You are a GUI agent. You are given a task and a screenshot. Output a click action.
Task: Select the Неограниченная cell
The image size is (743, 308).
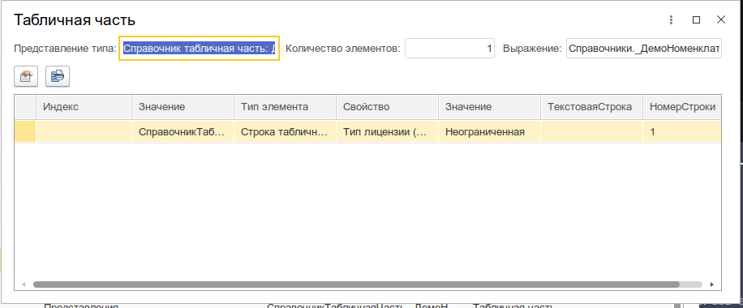[490, 132]
